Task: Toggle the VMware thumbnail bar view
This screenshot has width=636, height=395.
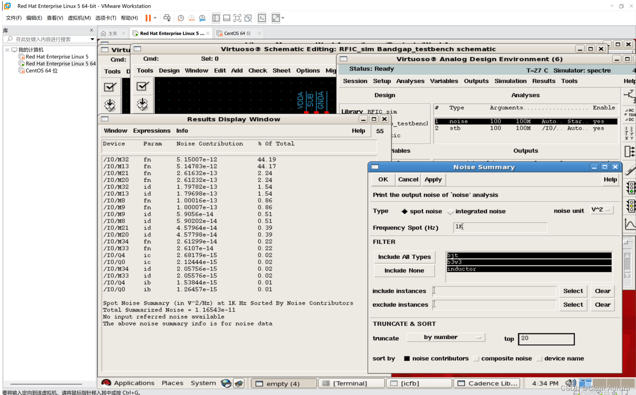Action: pos(226,18)
